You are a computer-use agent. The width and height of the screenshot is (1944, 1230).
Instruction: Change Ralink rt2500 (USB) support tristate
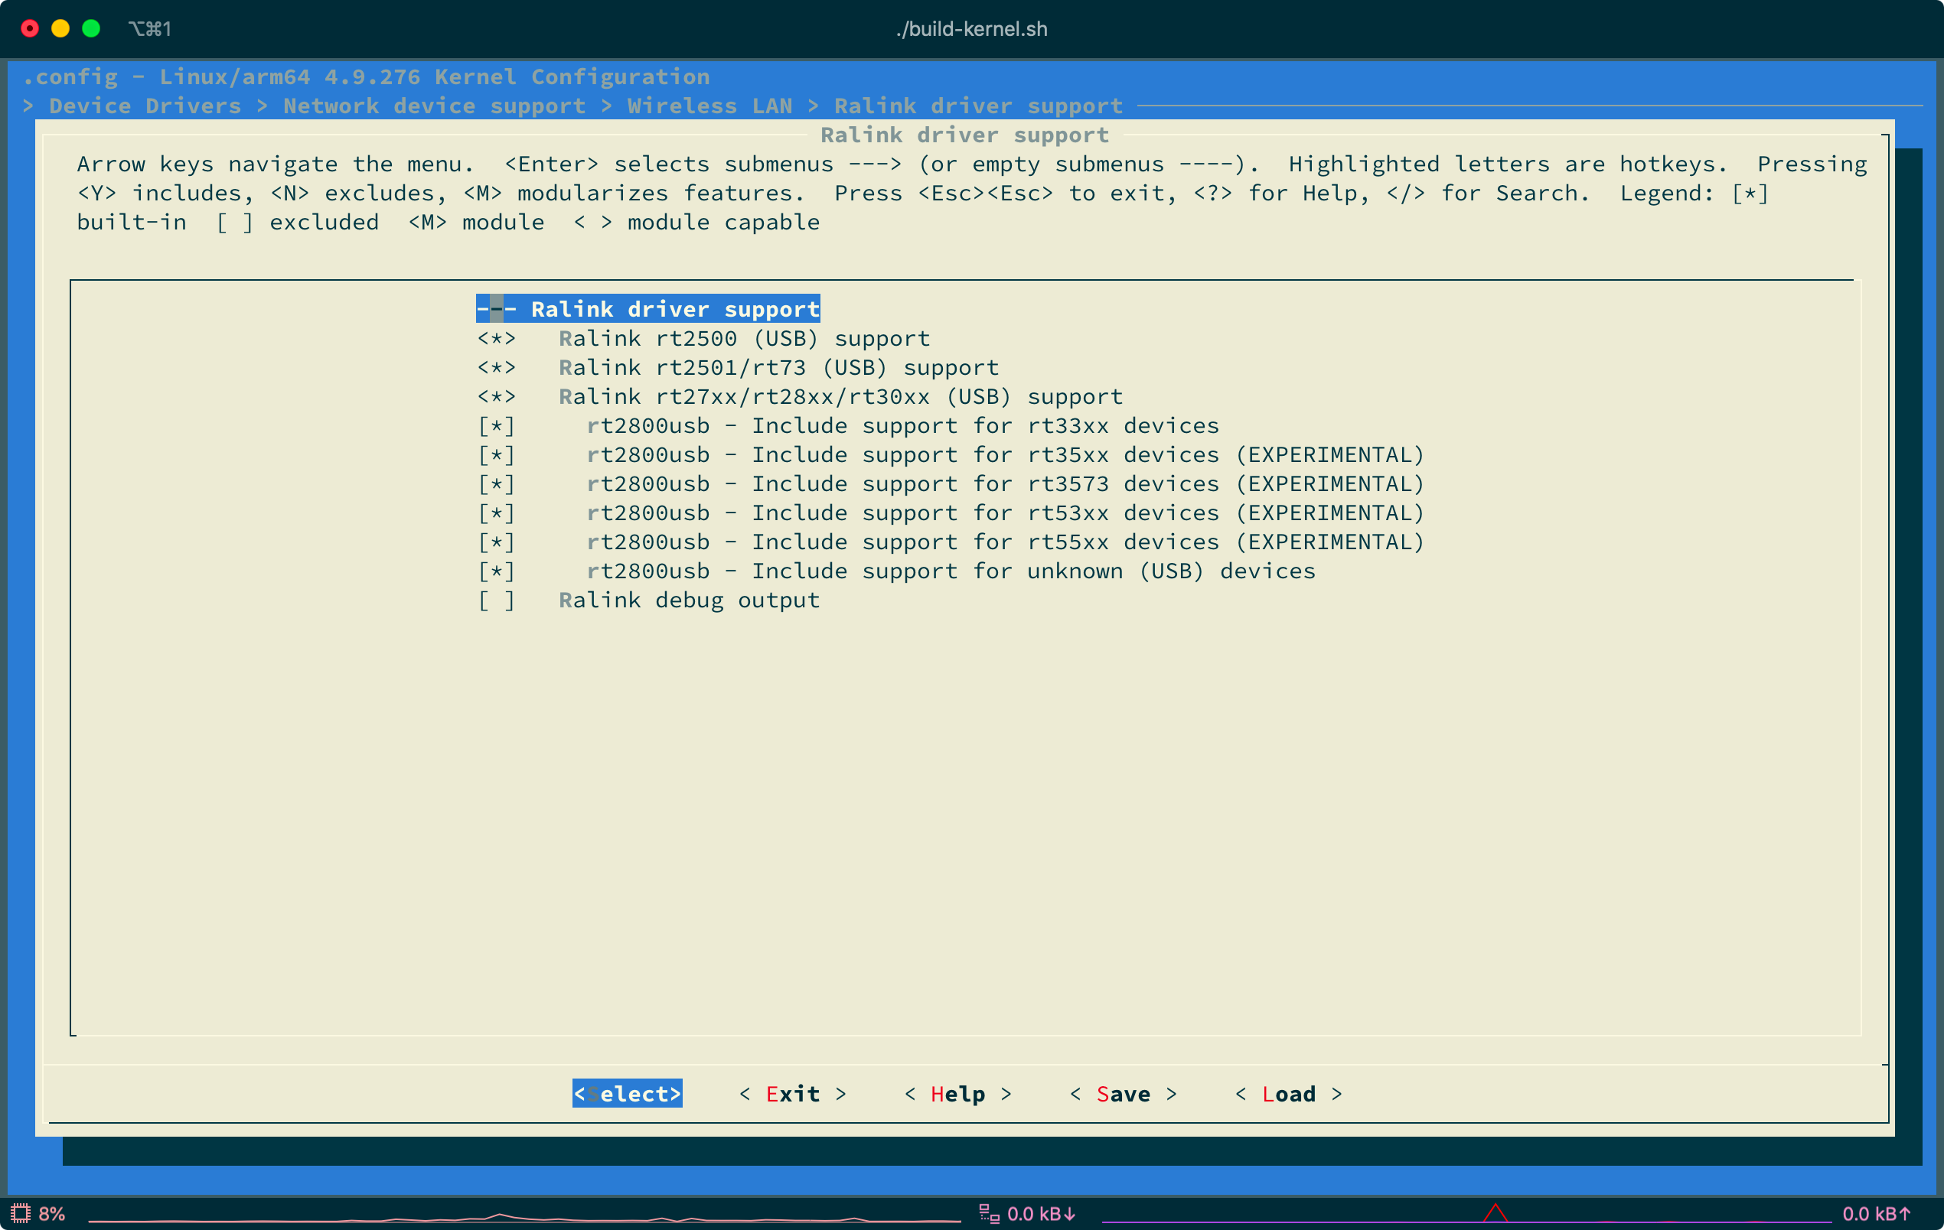pos(496,339)
